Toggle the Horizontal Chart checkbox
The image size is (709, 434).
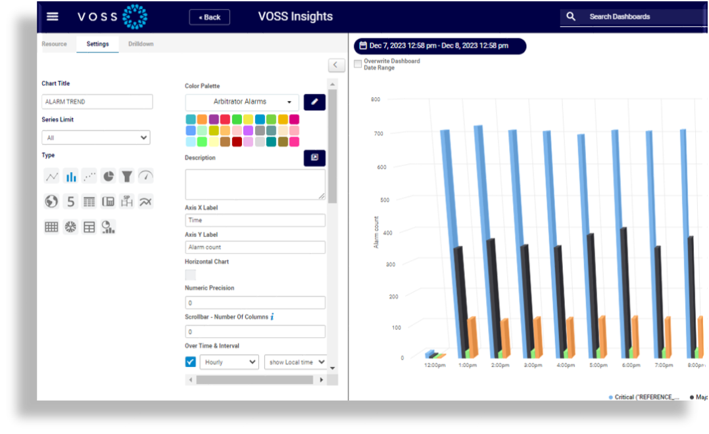coord(190,275)
